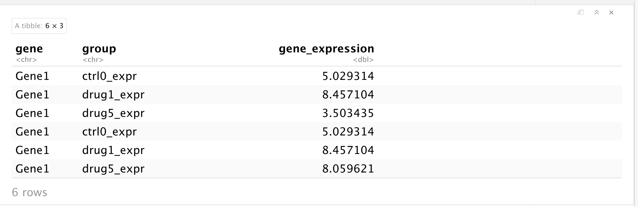638x207 pixels.
Task: Click the '6 rows' footer text
Action: pyautogui.click(x=29, y=192)
